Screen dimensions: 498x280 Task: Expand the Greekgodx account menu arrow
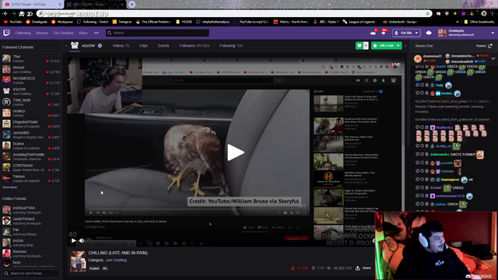pos(493,33)
